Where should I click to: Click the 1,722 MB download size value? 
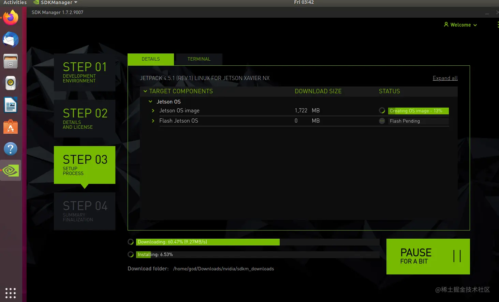pos(307,111)
